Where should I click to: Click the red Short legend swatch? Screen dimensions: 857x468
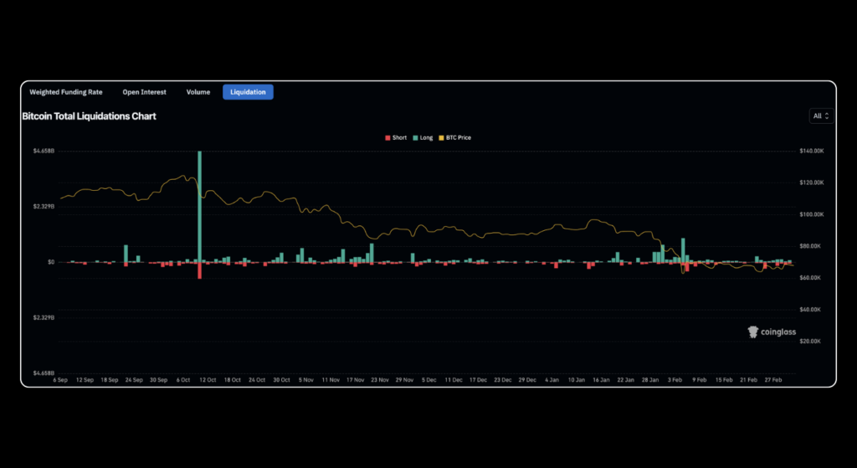388,138
